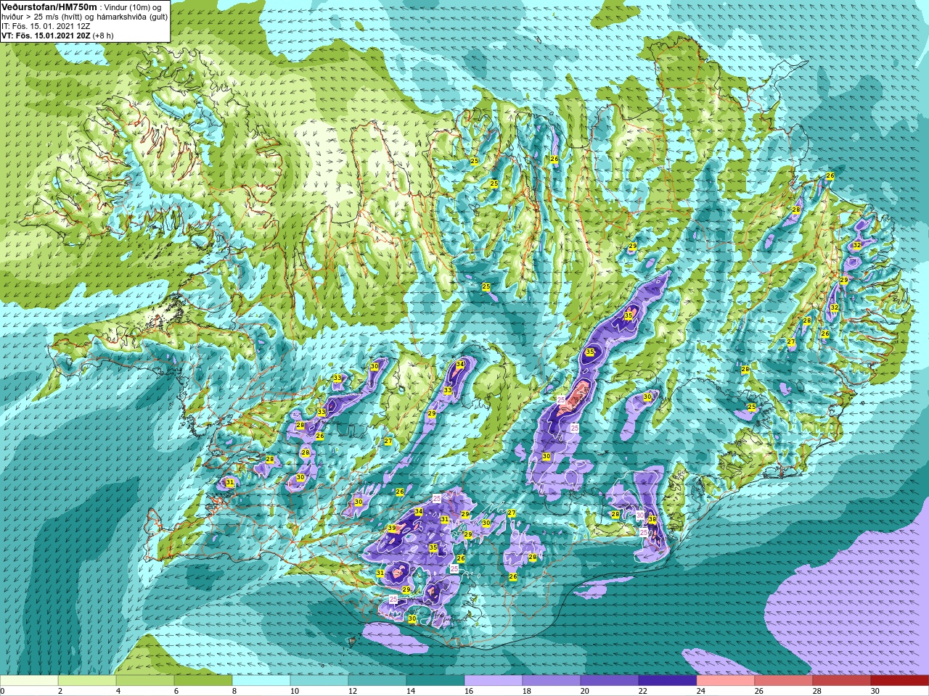Click the legend tick value 14
The image size is (929, 696).
[x=410, y=691]
